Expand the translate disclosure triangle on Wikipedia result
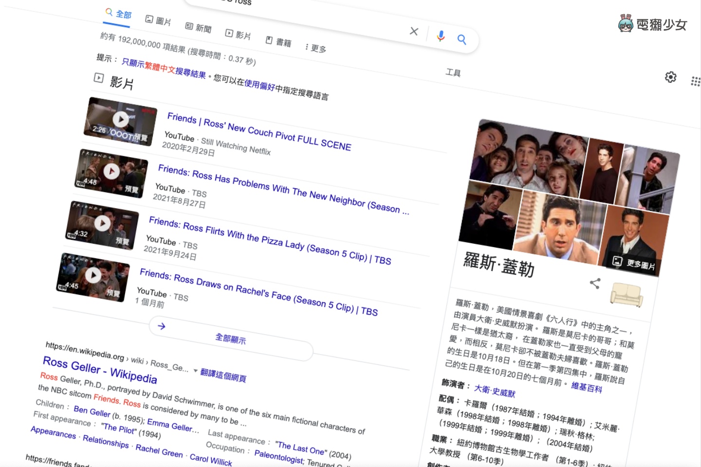 pos(197,370)
